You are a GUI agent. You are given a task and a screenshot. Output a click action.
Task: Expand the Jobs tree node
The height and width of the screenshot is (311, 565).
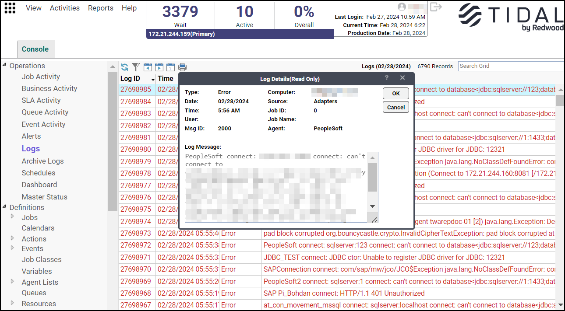(x=12, y=216)
